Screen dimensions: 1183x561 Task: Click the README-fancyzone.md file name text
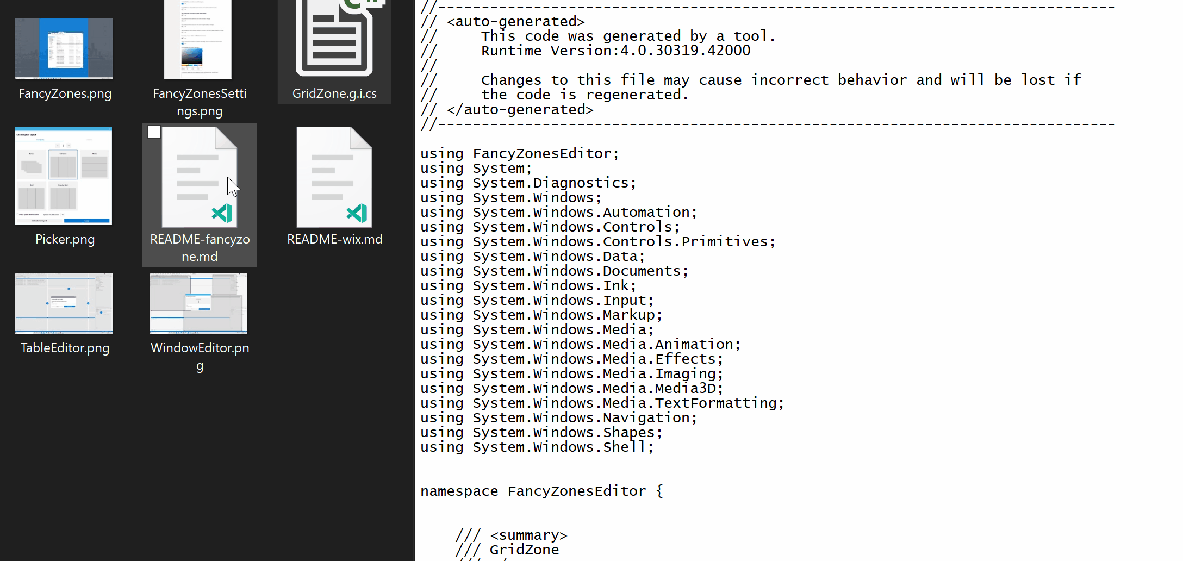(200, 248)
